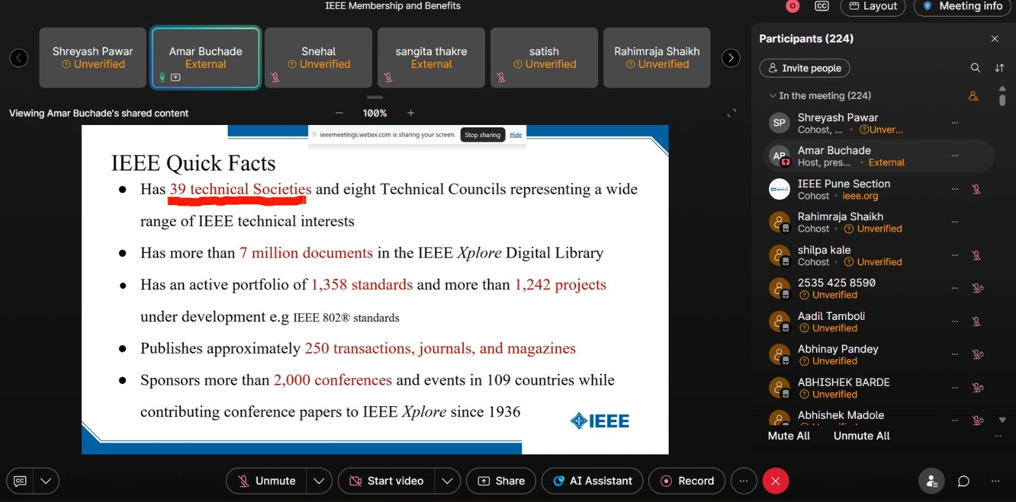Expand shared content to fullscreen icon

pyautogui.click(x=732, y=113)
